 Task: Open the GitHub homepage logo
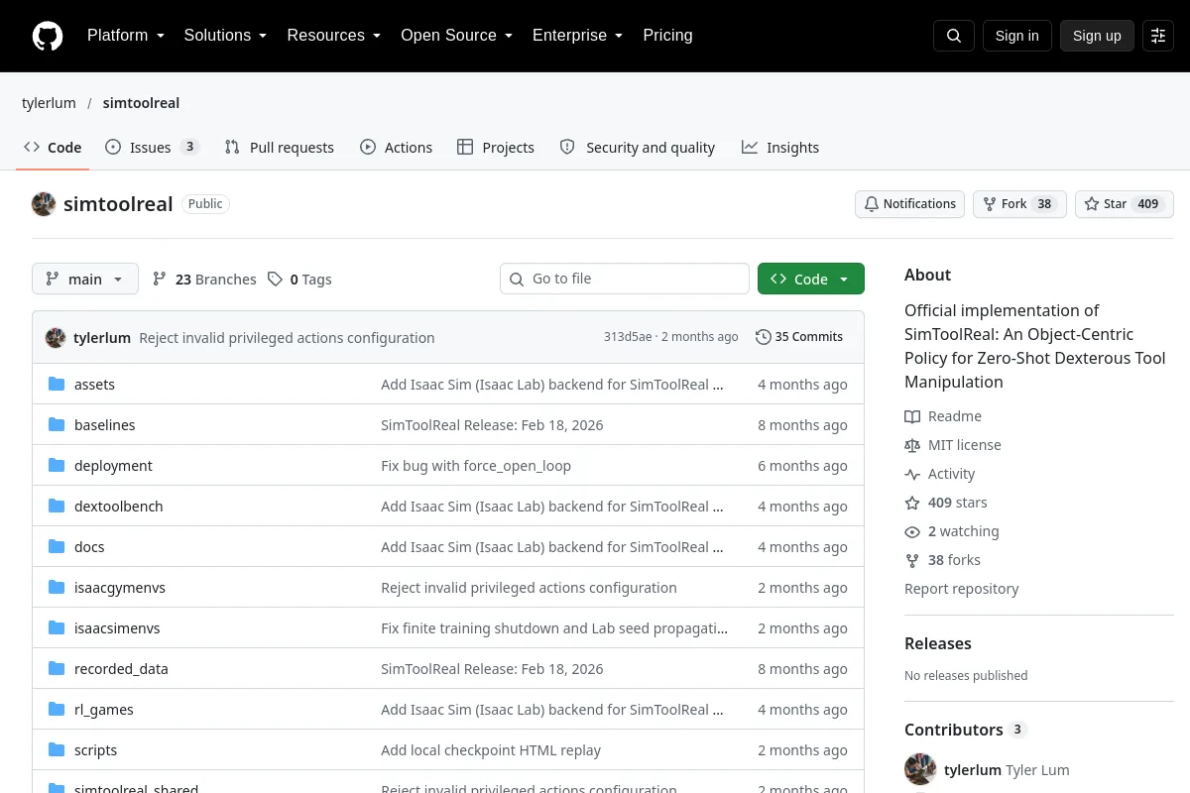tap(48, 36)
